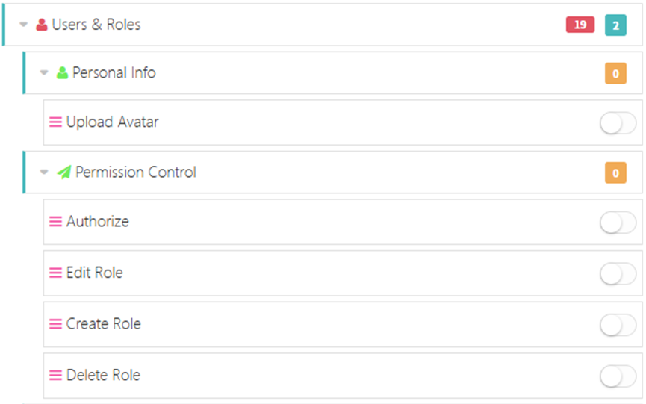Enable the Edit Role toggle
The height and width of the screenshot is (404, 646).
click(618, 274)
